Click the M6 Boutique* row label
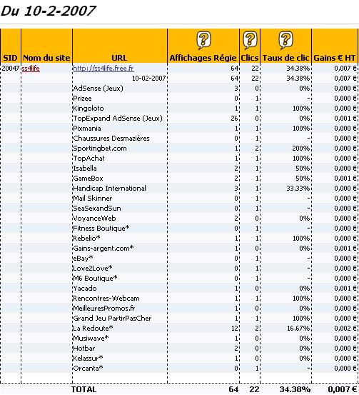Image resolution: width=359 pixels, height=395 pixels. 95,279
